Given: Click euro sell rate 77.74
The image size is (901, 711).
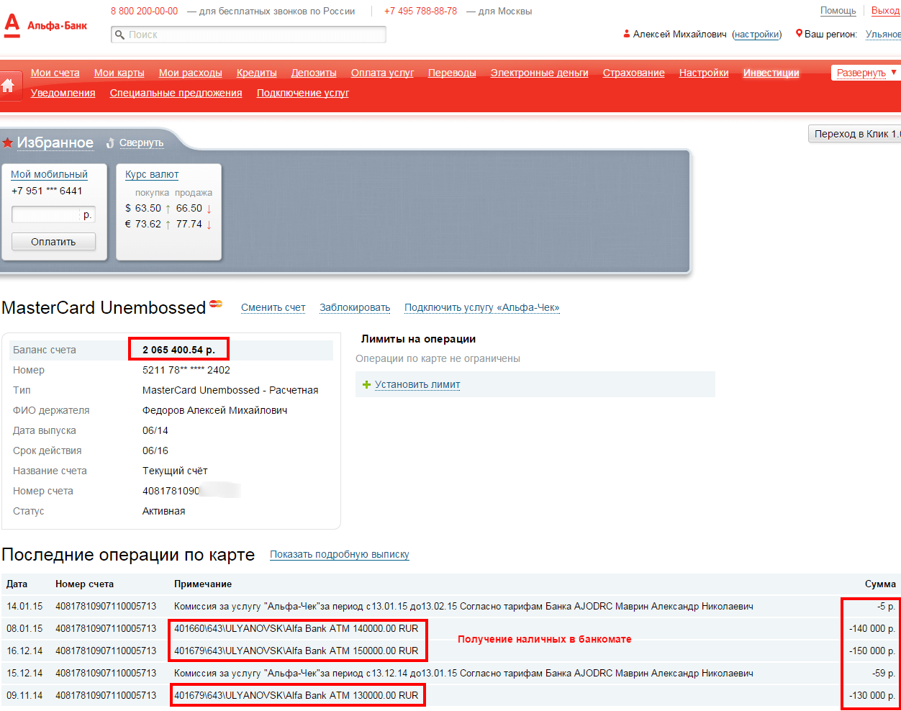Looking at the screenshot, I should [x=189, y=224].
